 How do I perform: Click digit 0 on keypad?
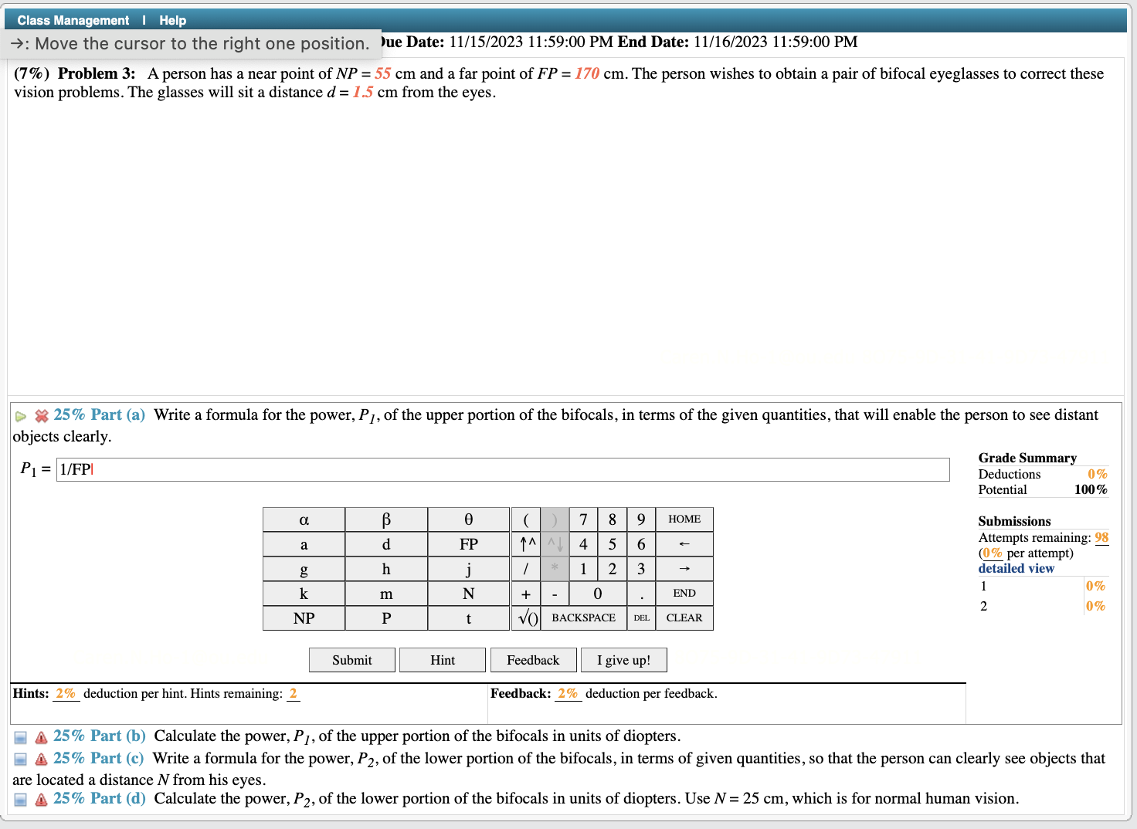[x=598, y=594]
